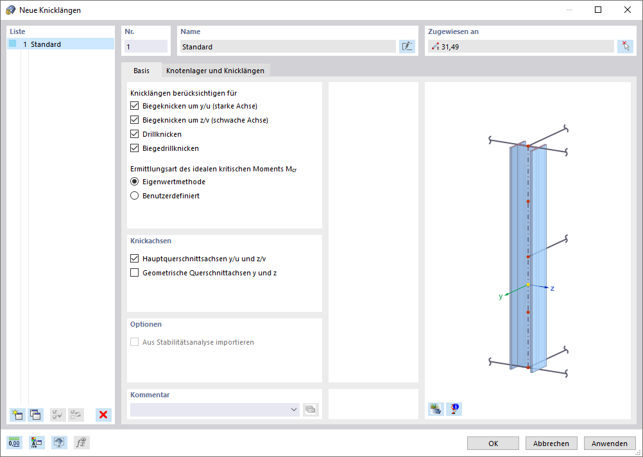Screen dimensions: 643x457
Task: Click the light blue swatch of Standard entry
Action: (x=13, y=44)
